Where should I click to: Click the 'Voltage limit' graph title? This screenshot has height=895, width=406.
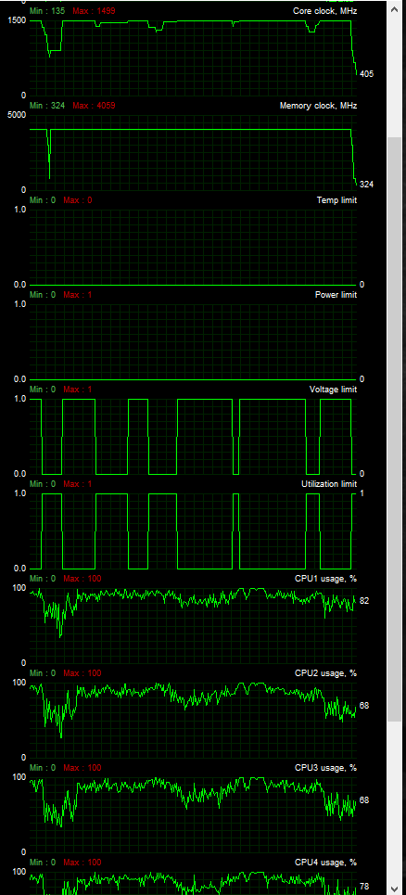pos(333,390)
